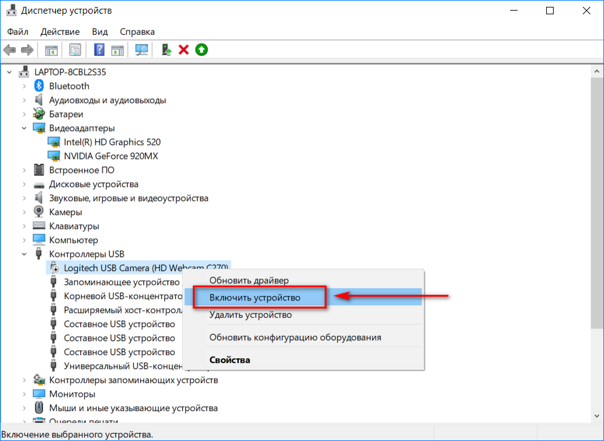Select Свойства in the context menu
The width and height of the screenshot is (604, 441).
pyautogui.click(x=230, y=360)
